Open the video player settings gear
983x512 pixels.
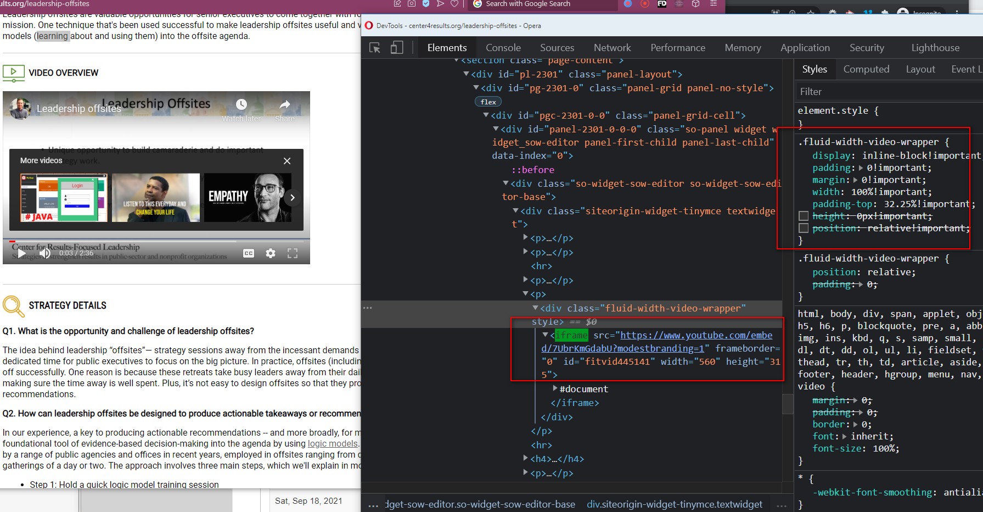coord(271,253)
